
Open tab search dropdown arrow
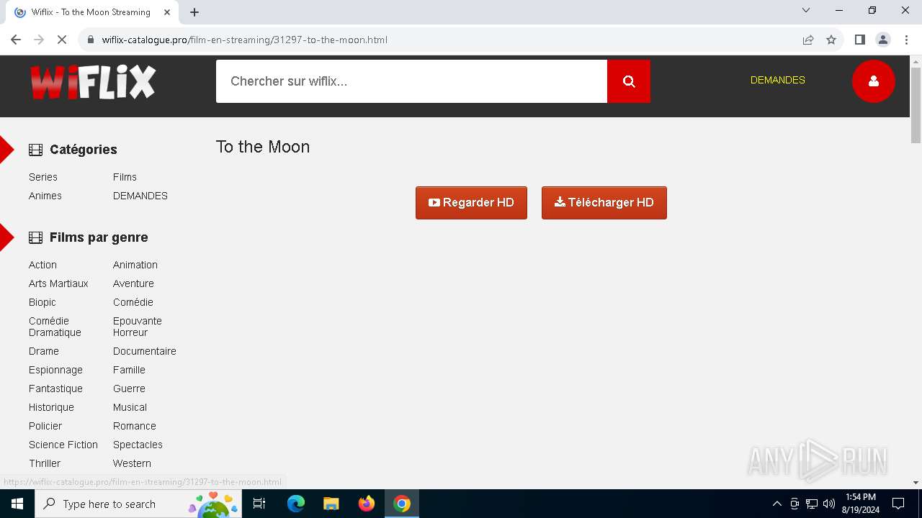point(806,10)
